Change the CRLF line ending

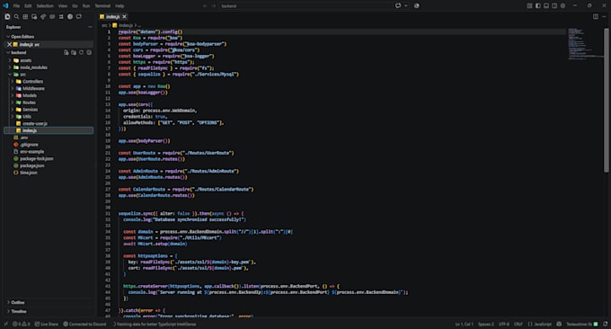click(x=518, y=324)
